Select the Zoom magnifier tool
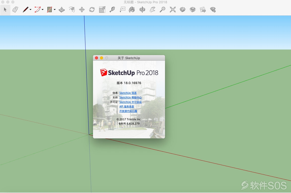Viewport: 291px width, 193px height. click(x=163, y=10)
